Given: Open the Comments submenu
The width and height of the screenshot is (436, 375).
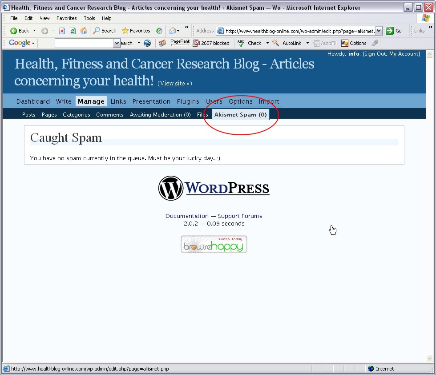Looking at the screenshot, I should coord(110,114).
